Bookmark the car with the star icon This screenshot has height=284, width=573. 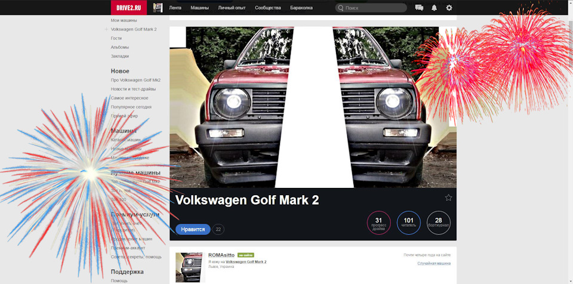click(x=448, y=197)
